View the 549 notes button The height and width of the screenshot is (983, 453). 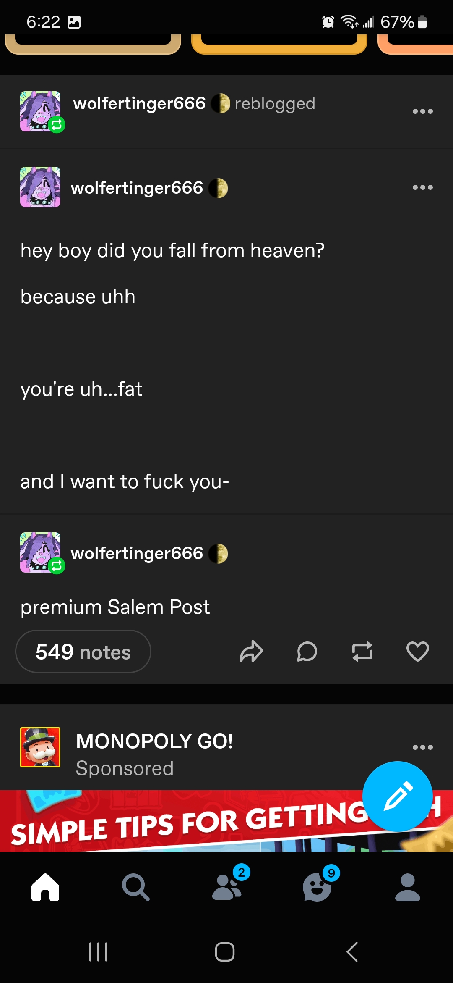83,652
